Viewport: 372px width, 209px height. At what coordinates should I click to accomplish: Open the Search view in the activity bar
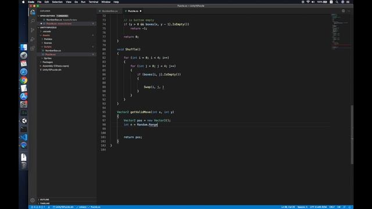pyautogui.click(x=33, y=21)
